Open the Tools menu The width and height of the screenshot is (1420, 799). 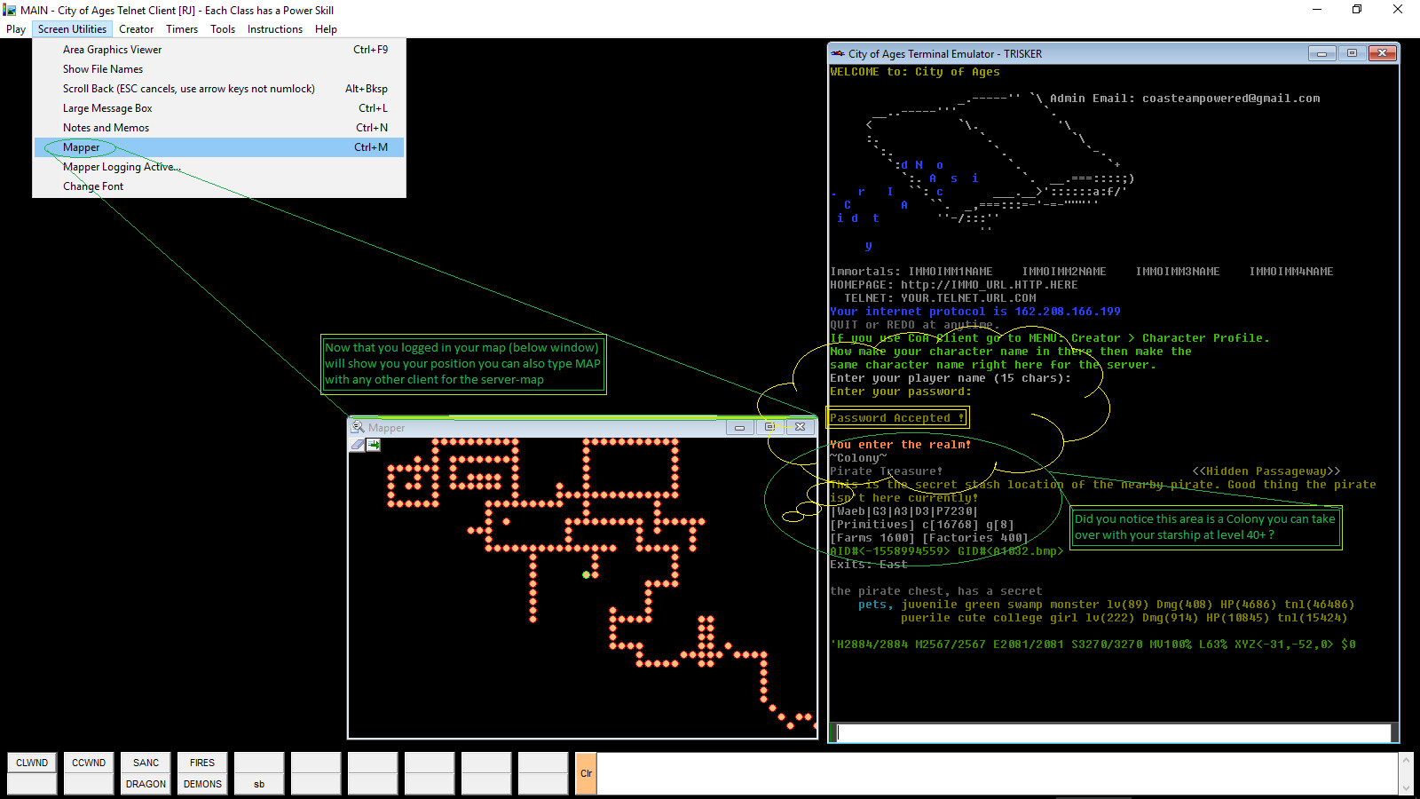pyautogui.click(x=223, y=28)
